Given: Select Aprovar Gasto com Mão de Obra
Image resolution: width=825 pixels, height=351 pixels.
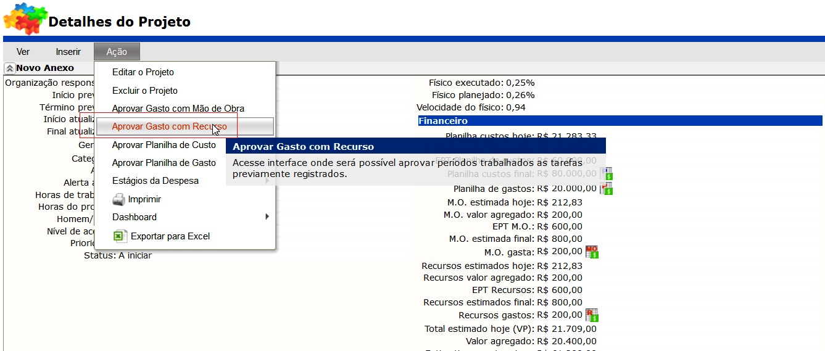Looking at the screenshot, I should (x=178, y=109).
